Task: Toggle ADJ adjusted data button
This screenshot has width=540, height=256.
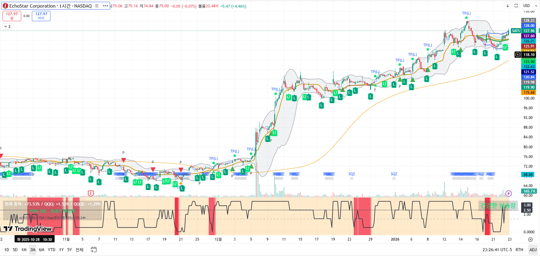Action: click(x=533, y=250)
